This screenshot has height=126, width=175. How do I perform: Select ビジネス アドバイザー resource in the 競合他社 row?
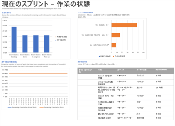125,118
